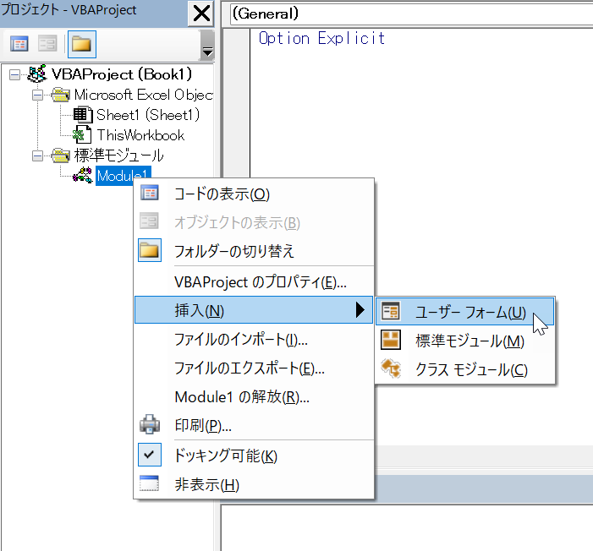
Task: Toggle ドッキング可能(K) option
Action: 254,456
